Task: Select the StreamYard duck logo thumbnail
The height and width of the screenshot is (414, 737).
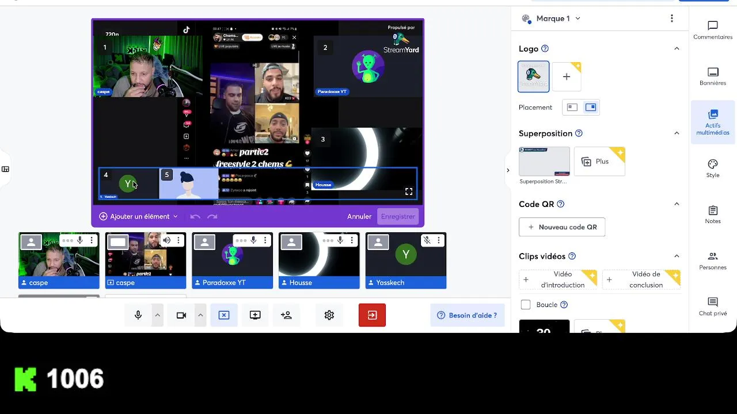Action: click(x=534, y=76)
